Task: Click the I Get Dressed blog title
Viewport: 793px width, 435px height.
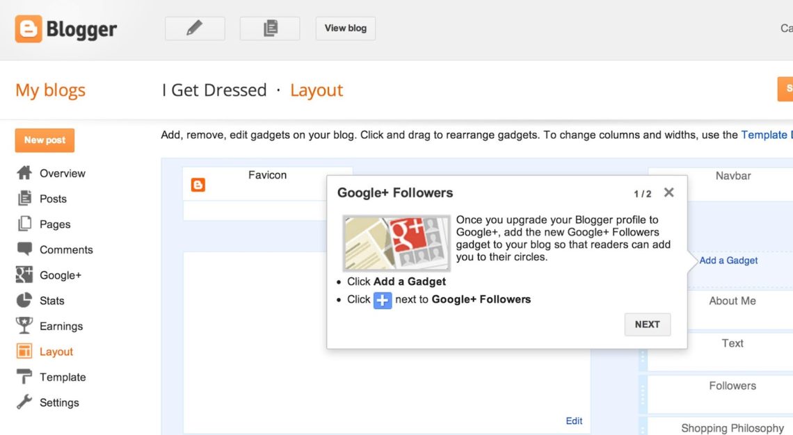Action: (214, 90)
